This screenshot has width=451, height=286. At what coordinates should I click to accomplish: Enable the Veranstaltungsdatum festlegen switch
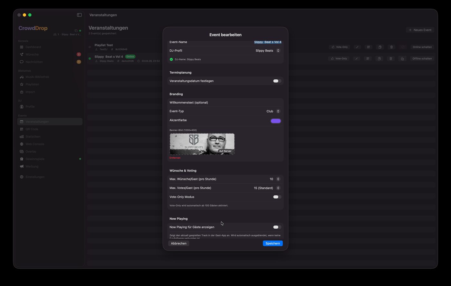277,81
